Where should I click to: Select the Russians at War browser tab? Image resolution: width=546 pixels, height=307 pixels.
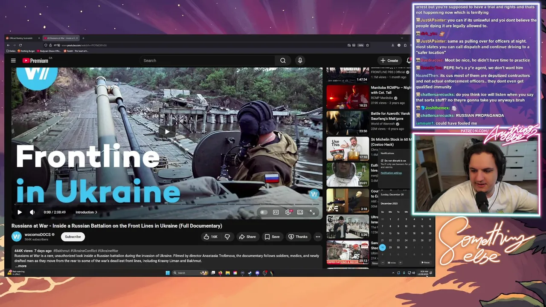click(x=60, y=38)
